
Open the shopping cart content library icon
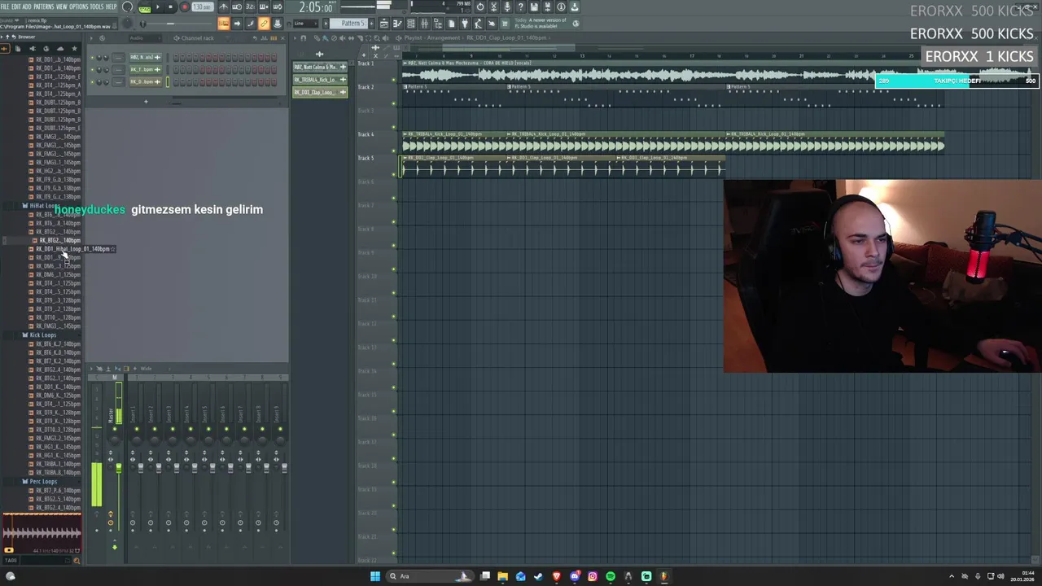(505, 23)
